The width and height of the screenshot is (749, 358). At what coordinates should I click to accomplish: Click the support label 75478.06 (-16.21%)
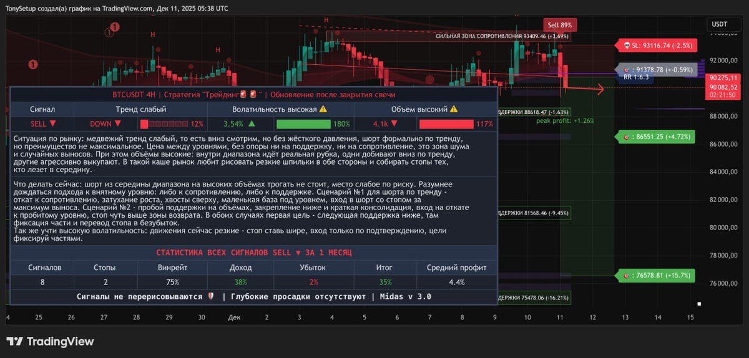534,298
